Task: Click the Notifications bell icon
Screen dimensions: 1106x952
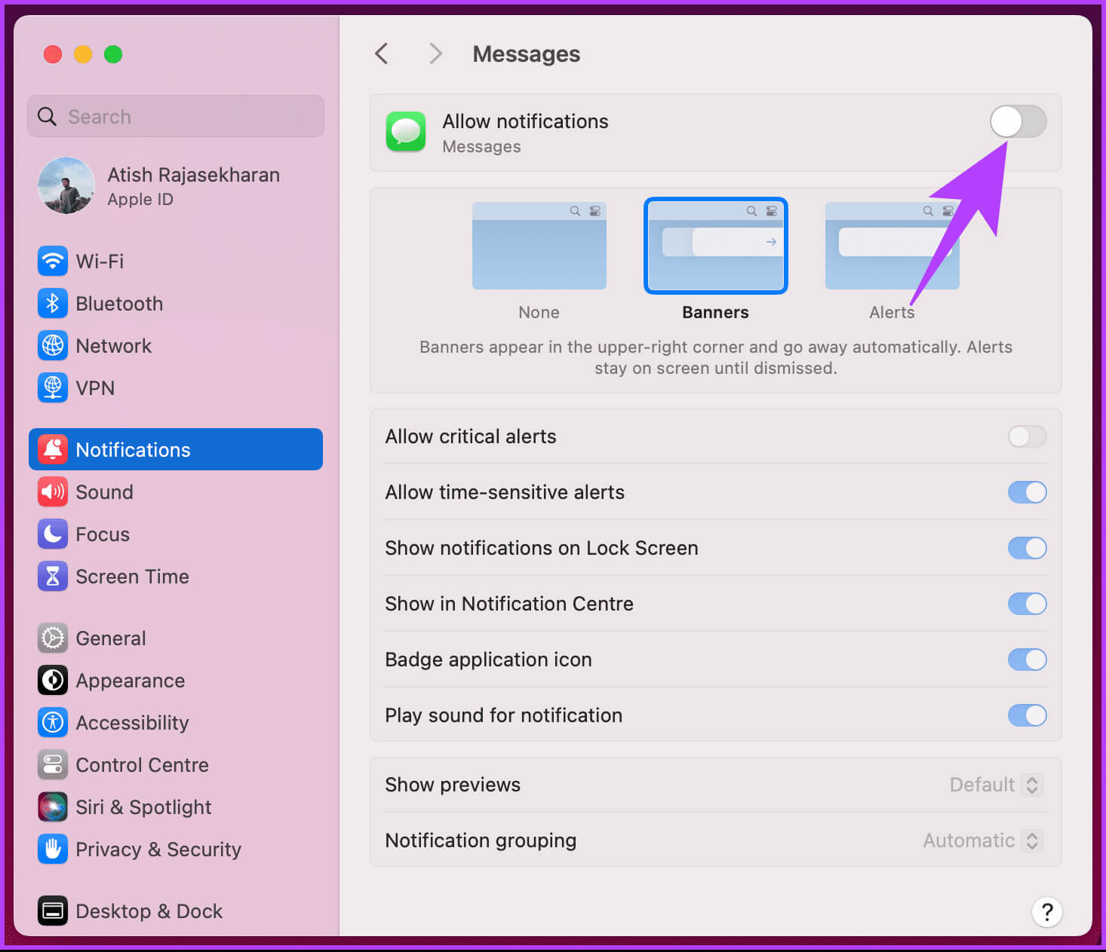Action: point(53,450)
